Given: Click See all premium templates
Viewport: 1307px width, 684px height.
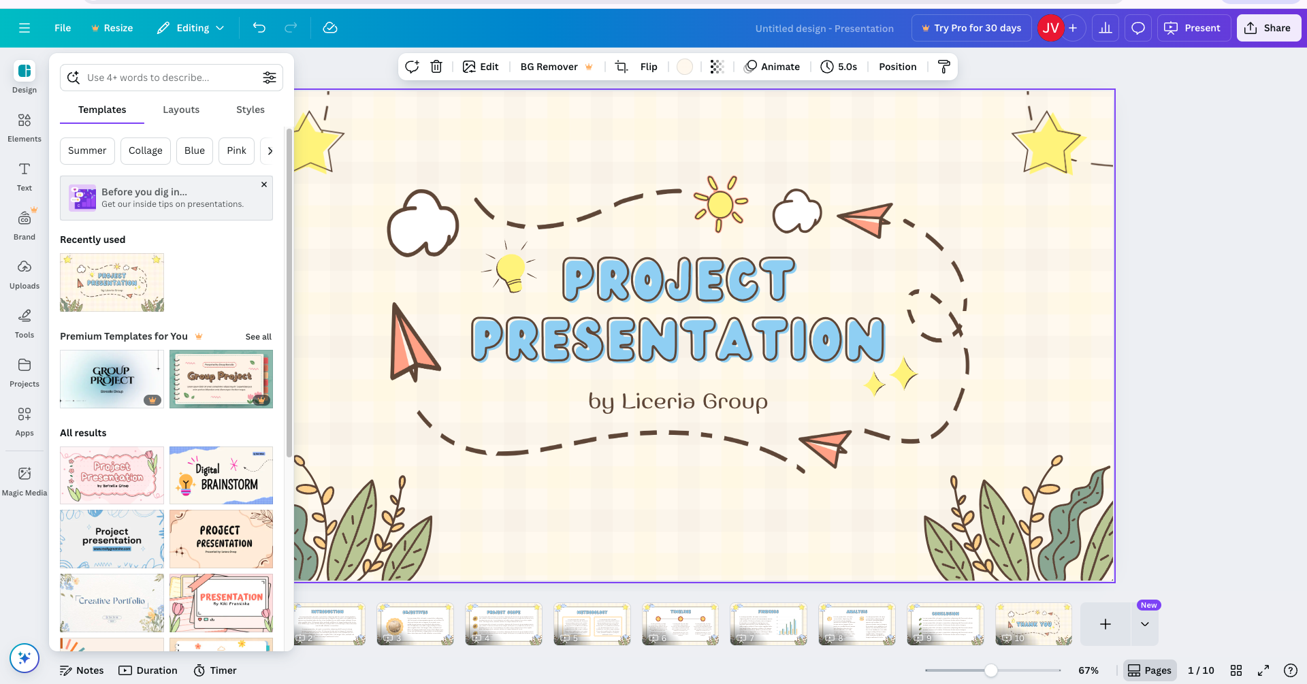Looking at the screenshot, I should pyautogui.click(x=258, y=337).
